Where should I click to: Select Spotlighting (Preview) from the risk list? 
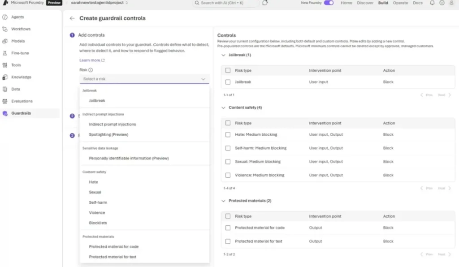[x=109, y=134]
